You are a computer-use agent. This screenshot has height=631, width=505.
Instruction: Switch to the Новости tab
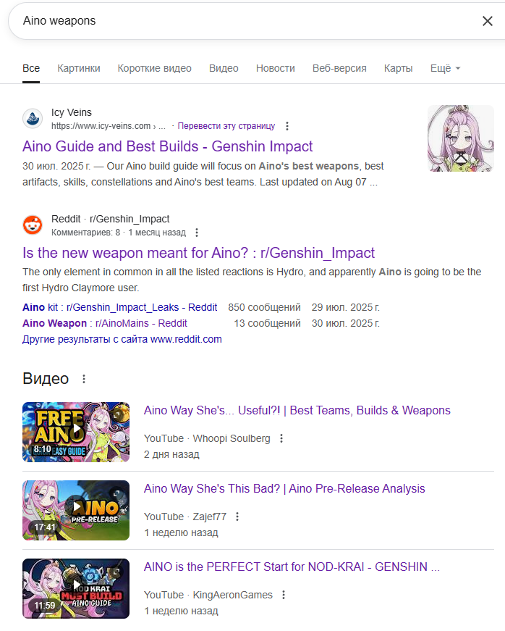[x=275, y=68]
